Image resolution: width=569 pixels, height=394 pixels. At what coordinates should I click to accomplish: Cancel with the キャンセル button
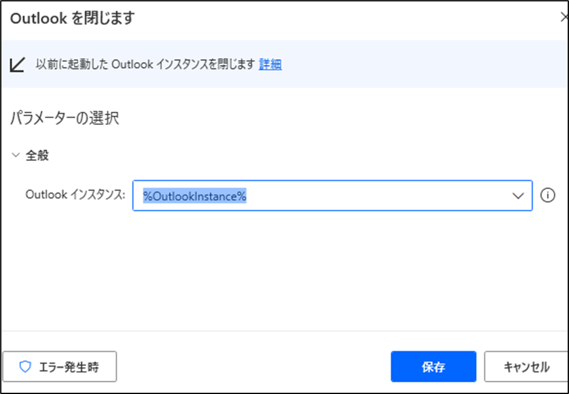pos(526,367)
